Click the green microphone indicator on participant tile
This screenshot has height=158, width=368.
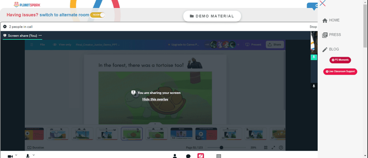coord(314,57)
